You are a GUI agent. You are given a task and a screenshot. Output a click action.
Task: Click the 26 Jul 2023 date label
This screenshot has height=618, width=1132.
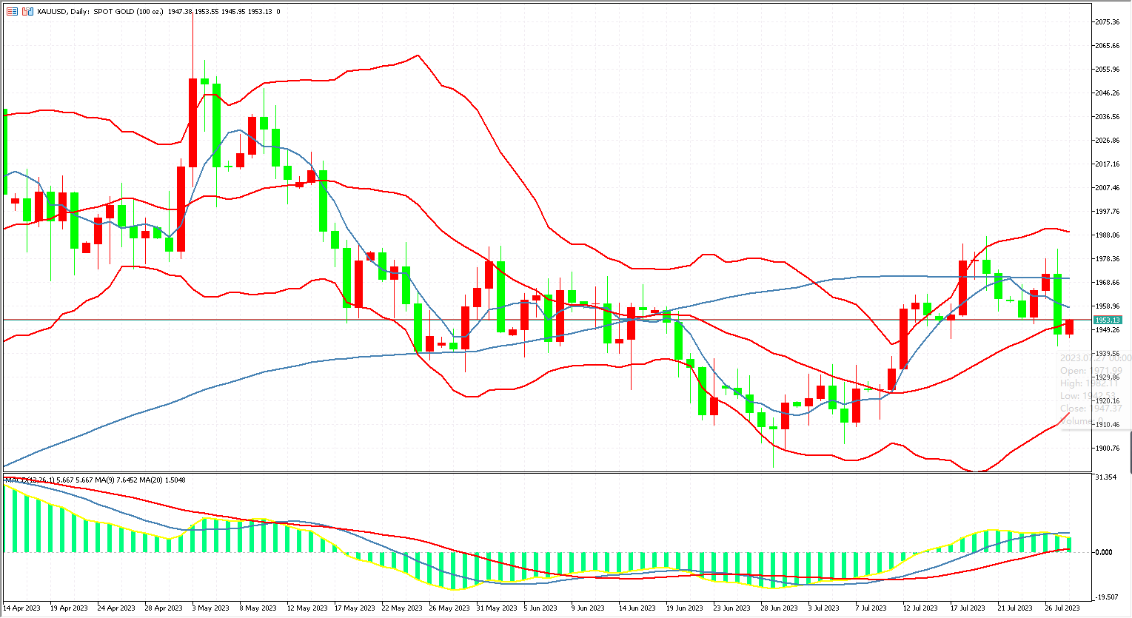(1062, 608)
